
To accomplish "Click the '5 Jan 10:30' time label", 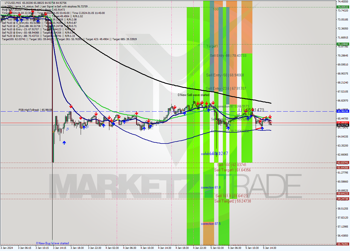I will (x=252, y=248).
